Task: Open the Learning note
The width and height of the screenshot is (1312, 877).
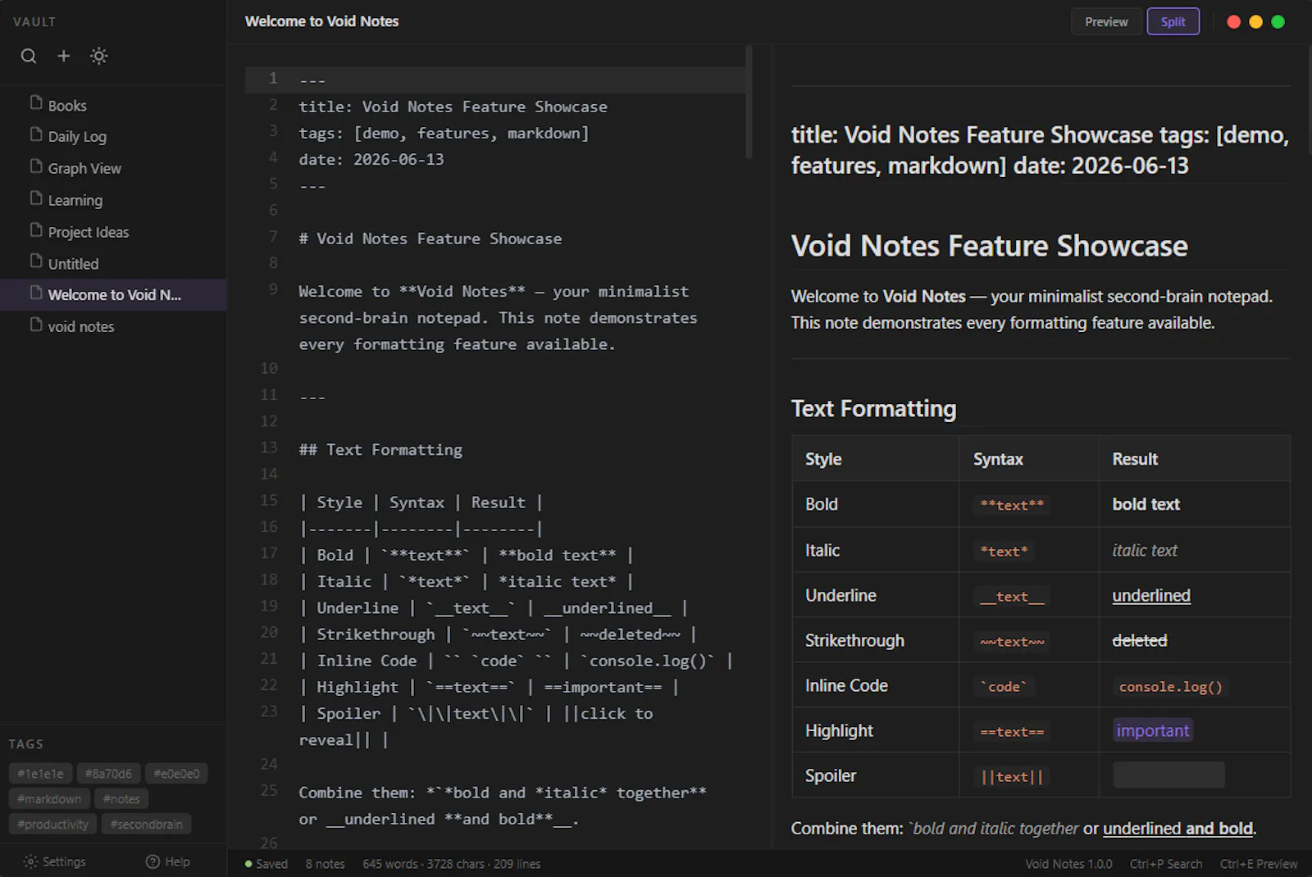Action: 113,200
